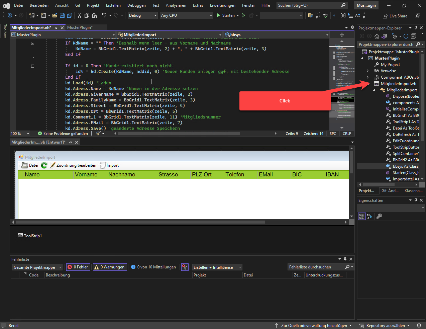Click the Home icon in Projektmappen-Explorer
This screenshot has height=329, width=426.
tap(377, 36)
